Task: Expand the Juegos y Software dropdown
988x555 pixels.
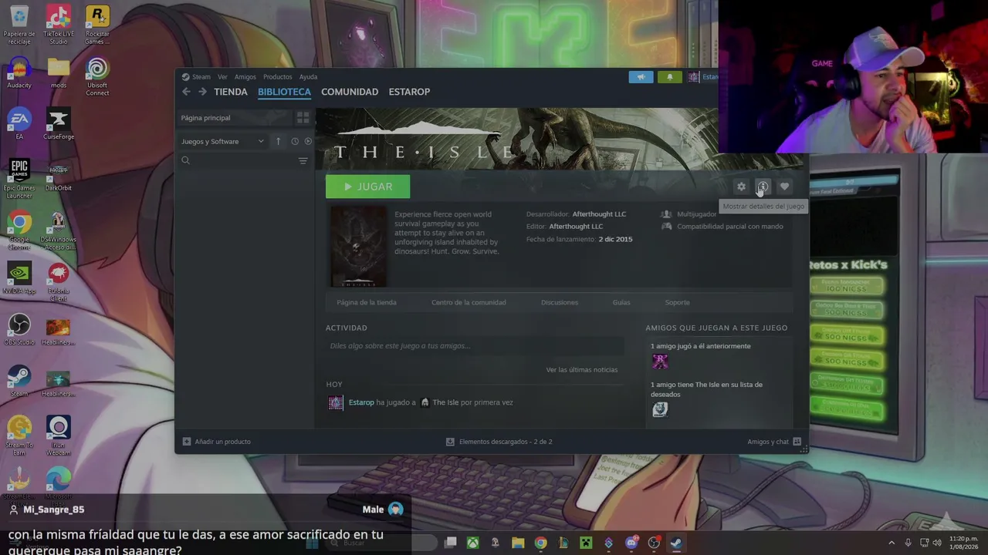Action: (x=223, y=141)
